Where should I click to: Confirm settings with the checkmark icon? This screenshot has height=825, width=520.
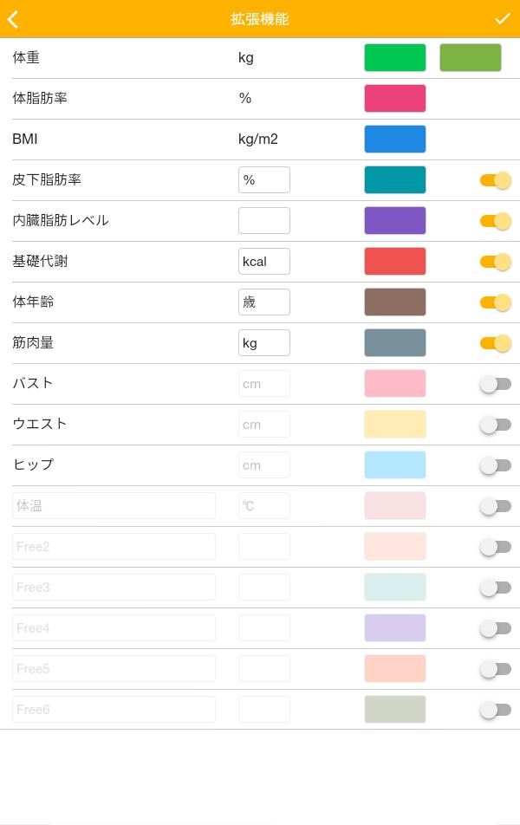point(502,19)
